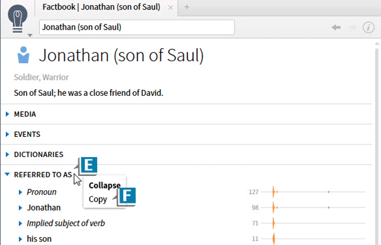This screenshot has width=381, height=245.
Task: Close the Factbook Jonathan tab
Action: pyautogui.click(x=171, y=8)
